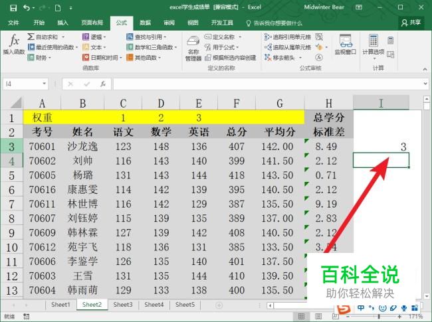The height and width of the screenshot is (322, 432).
Task: Open Remove Arrows dropdown arrow
Action: point(300,58)
